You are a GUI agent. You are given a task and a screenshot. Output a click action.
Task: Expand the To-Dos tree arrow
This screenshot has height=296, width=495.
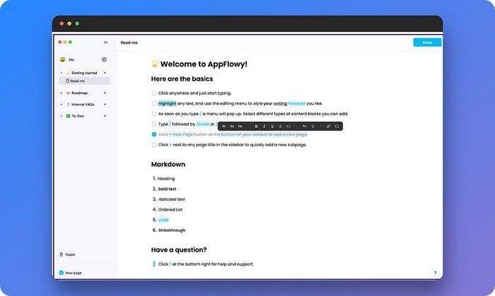point(62,116)
